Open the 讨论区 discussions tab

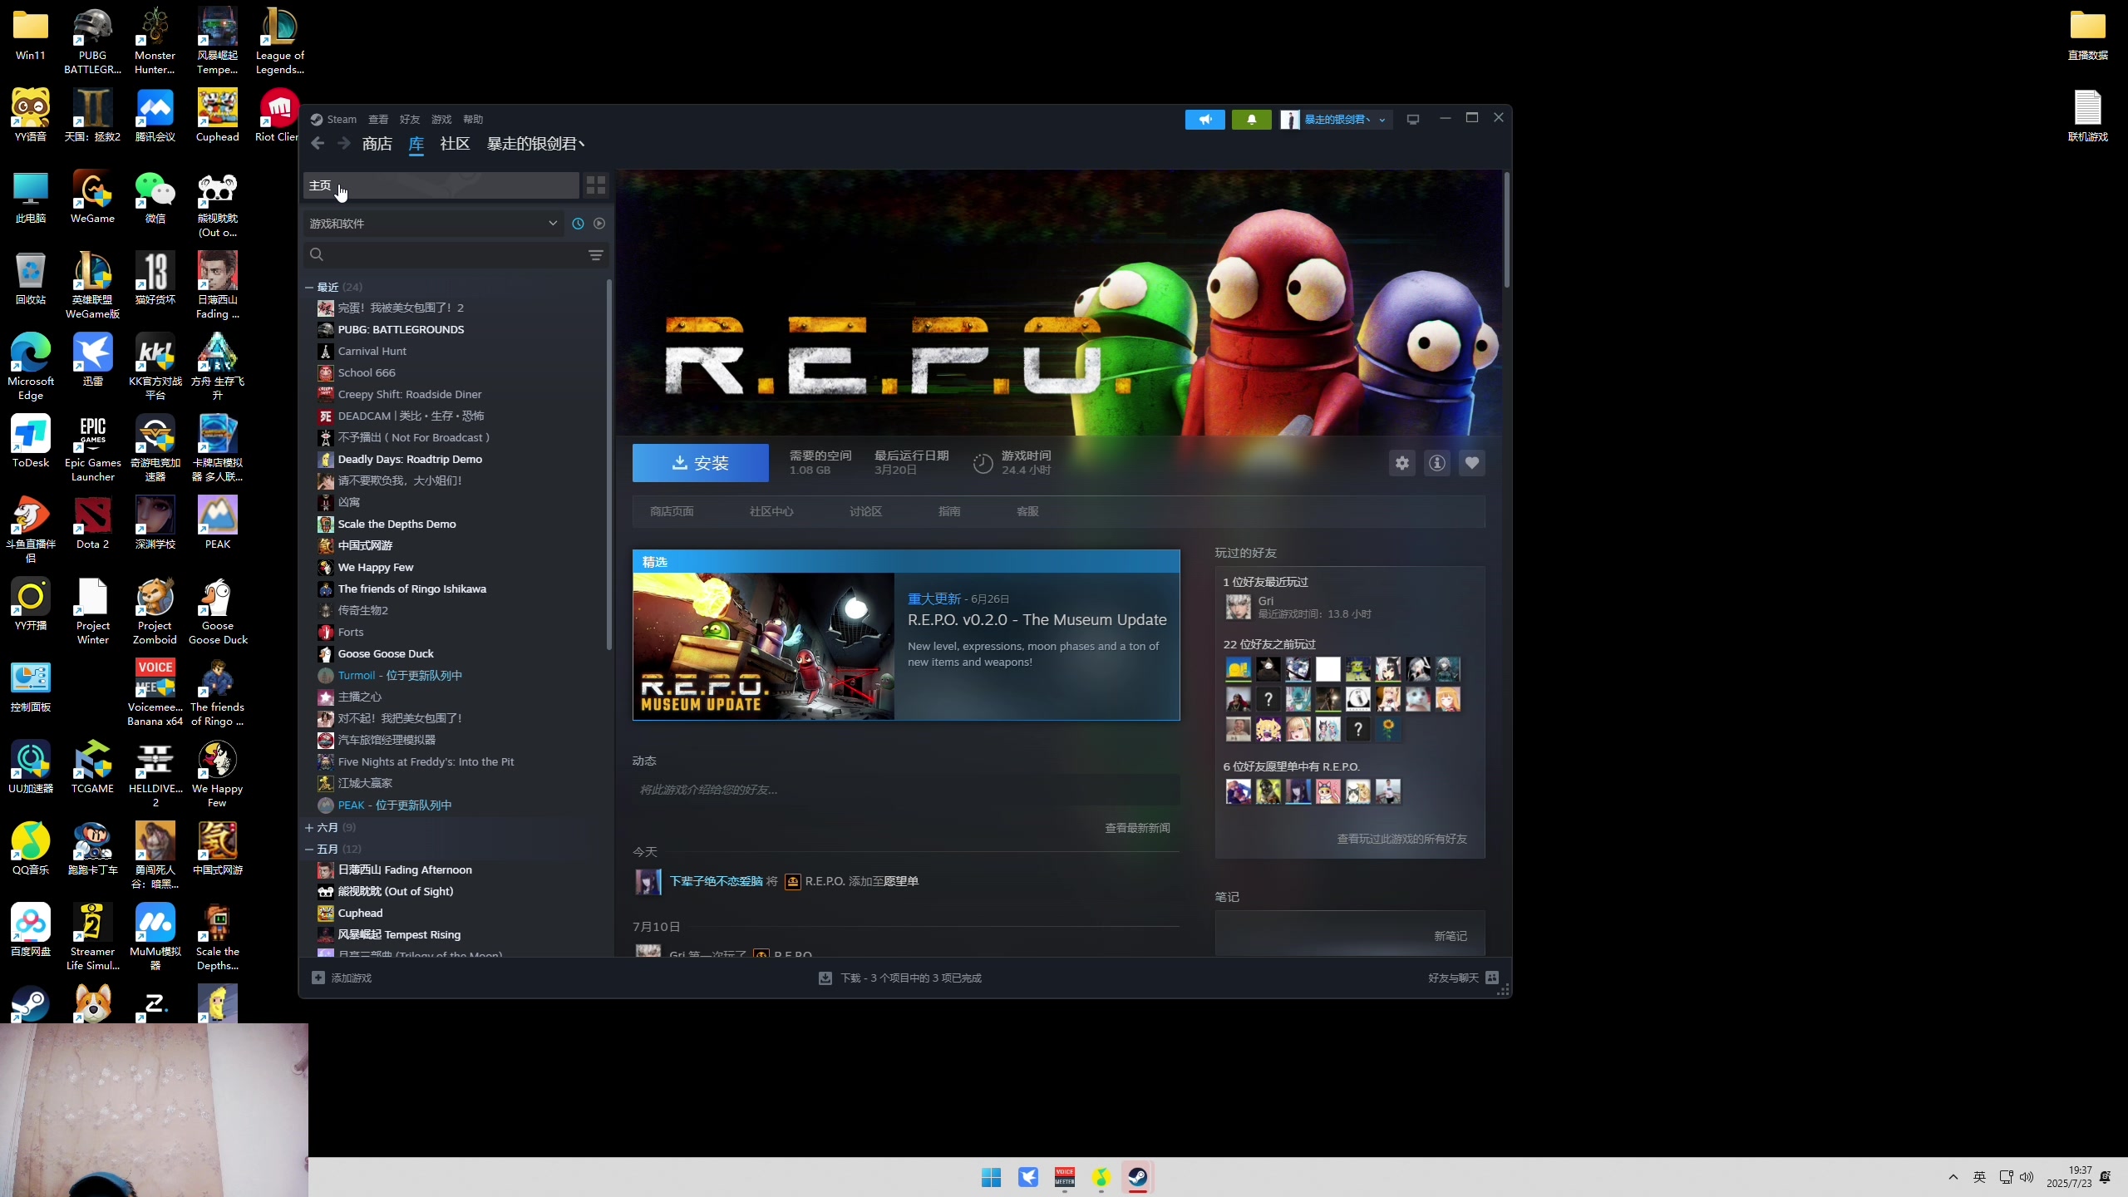click(x=865, y=511)
